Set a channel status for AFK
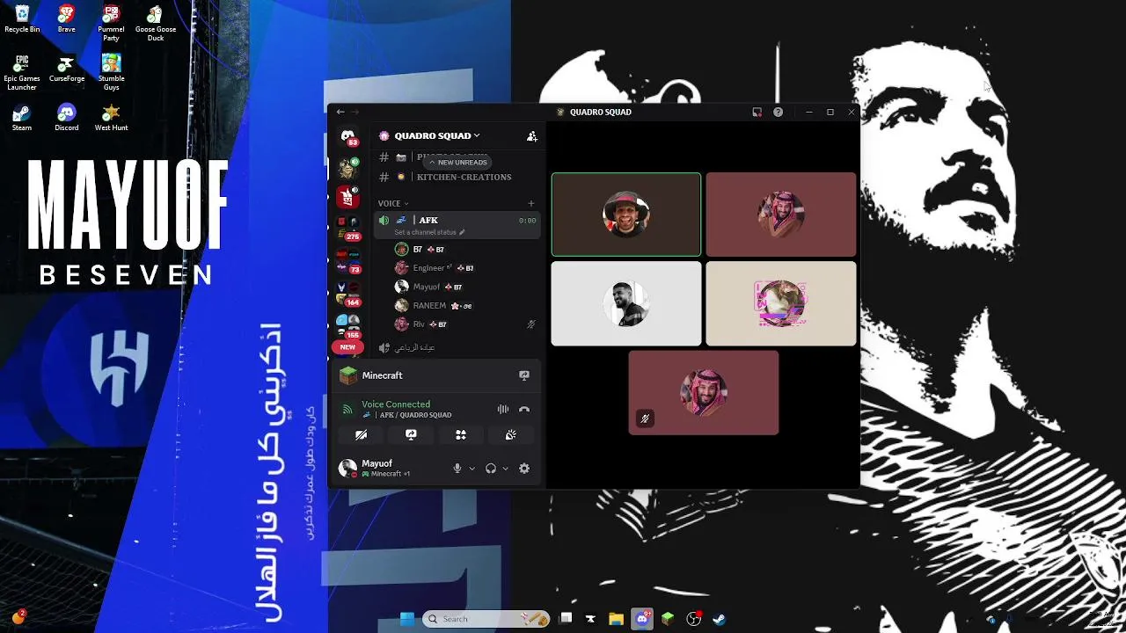 (x=429, y=232)
